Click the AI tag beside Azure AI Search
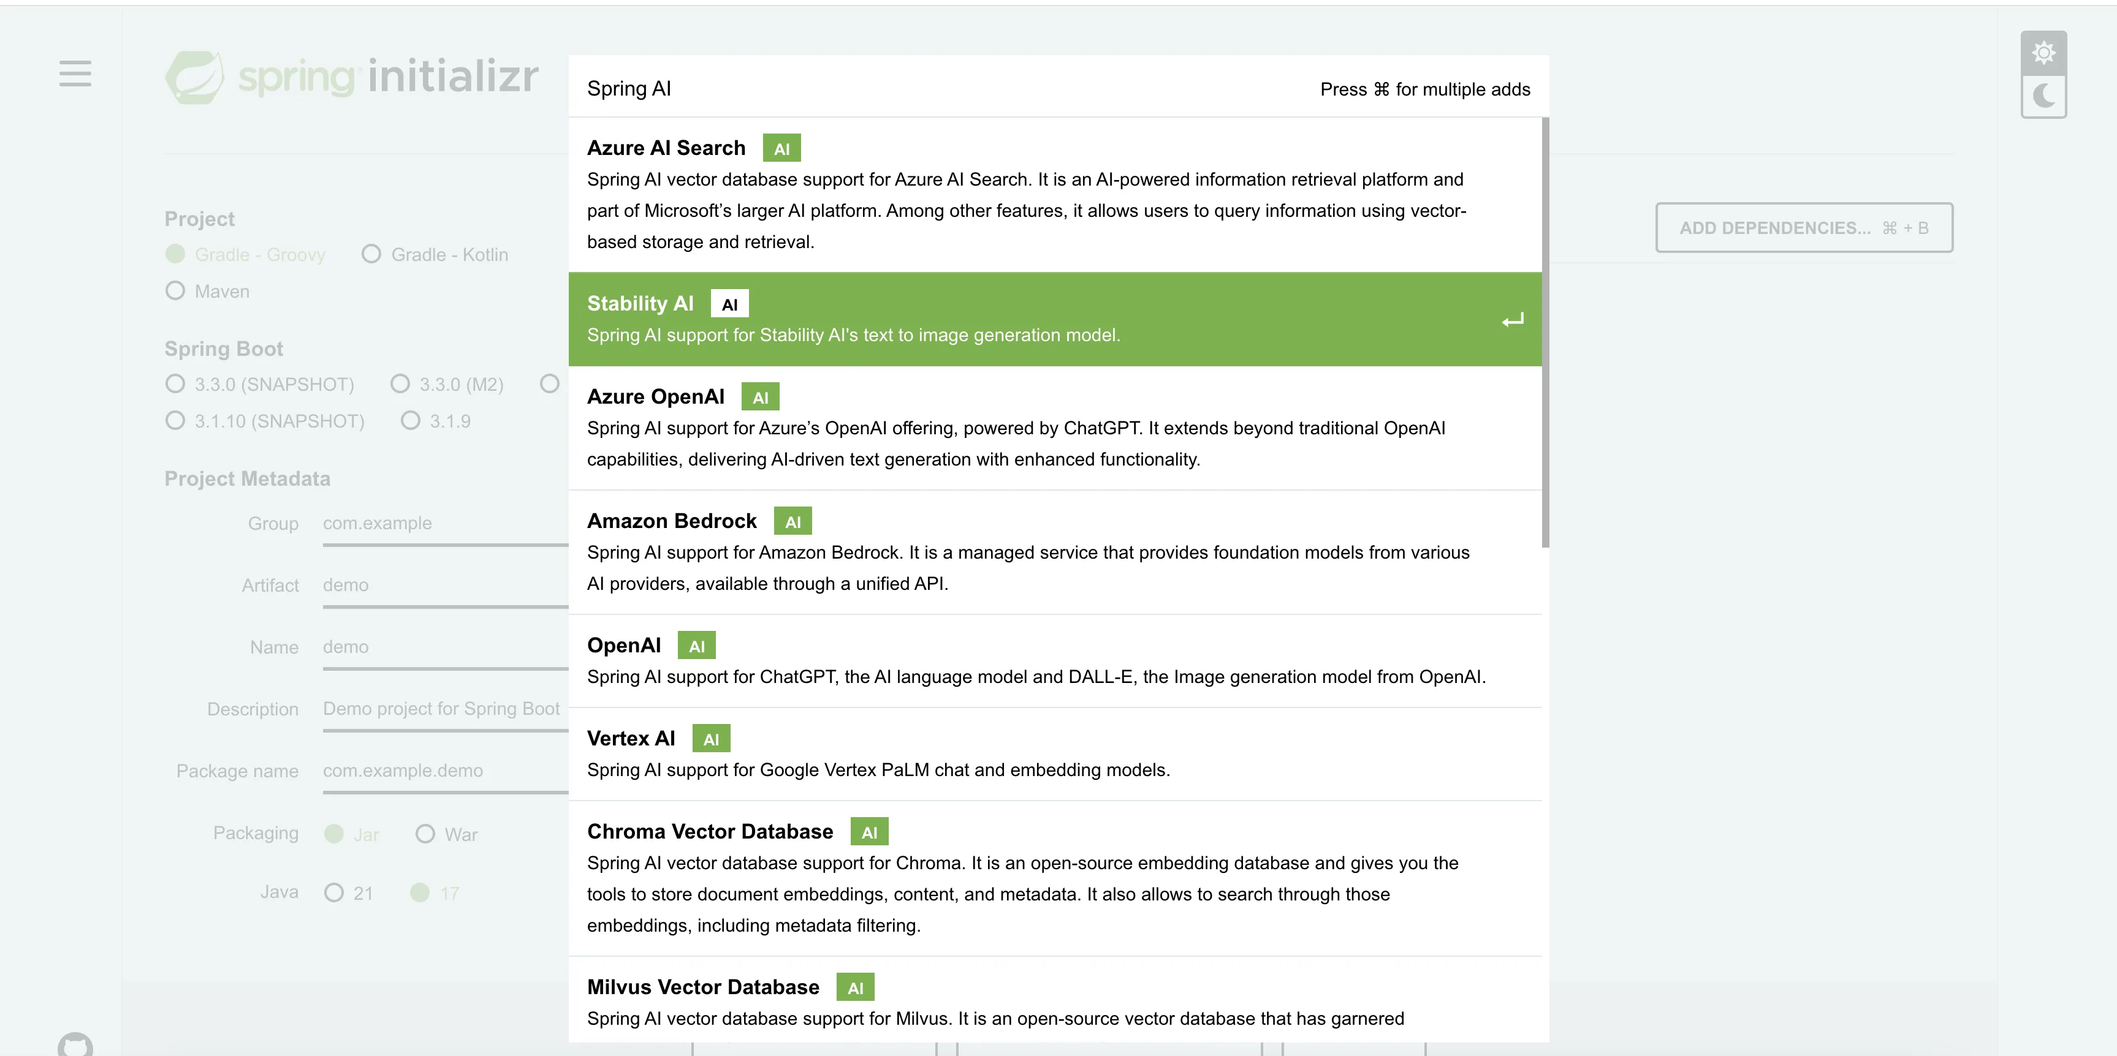 (x=781, y=149)
